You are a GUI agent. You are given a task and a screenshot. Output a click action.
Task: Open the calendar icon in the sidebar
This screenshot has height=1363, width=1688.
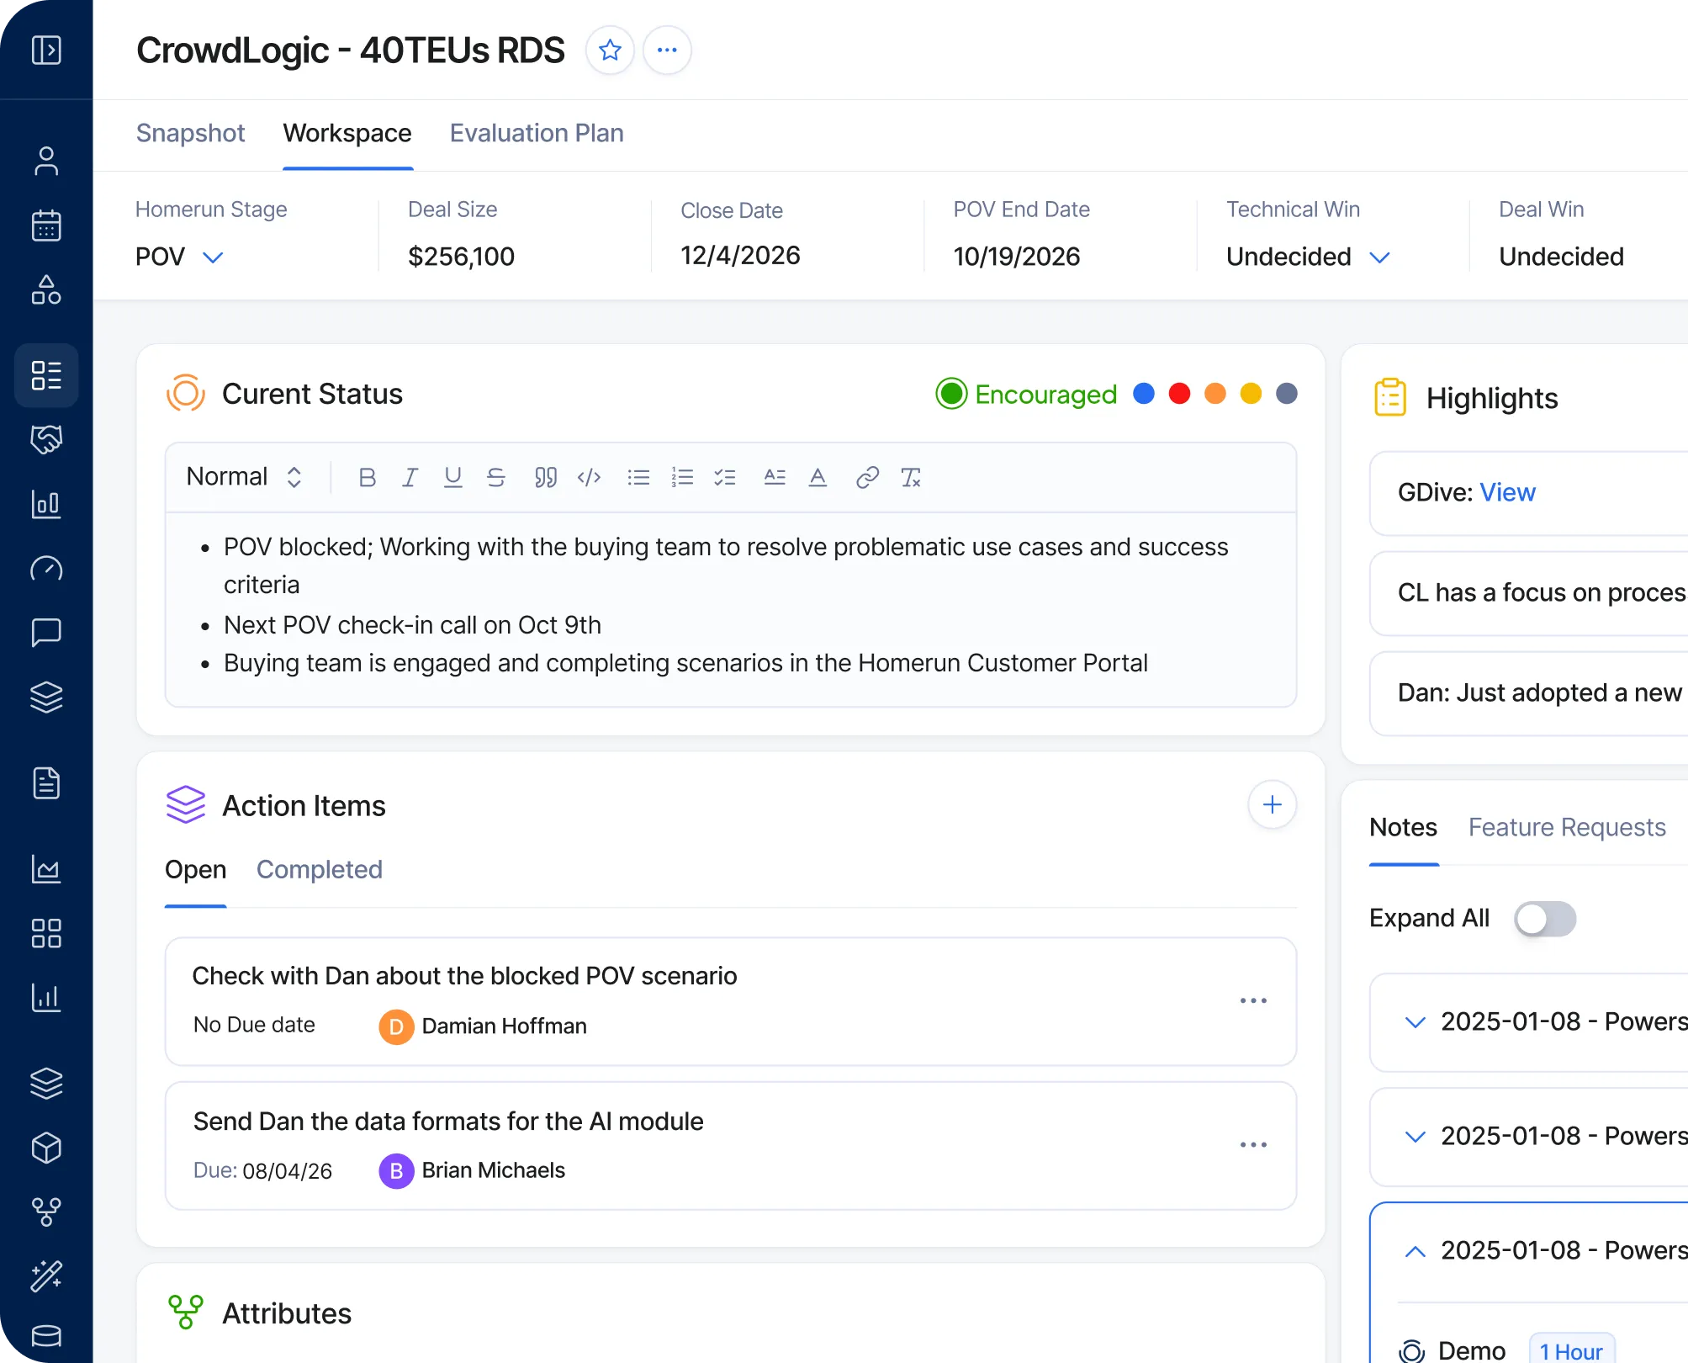(46, 225)
